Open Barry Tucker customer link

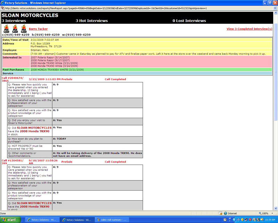[38, 29]
